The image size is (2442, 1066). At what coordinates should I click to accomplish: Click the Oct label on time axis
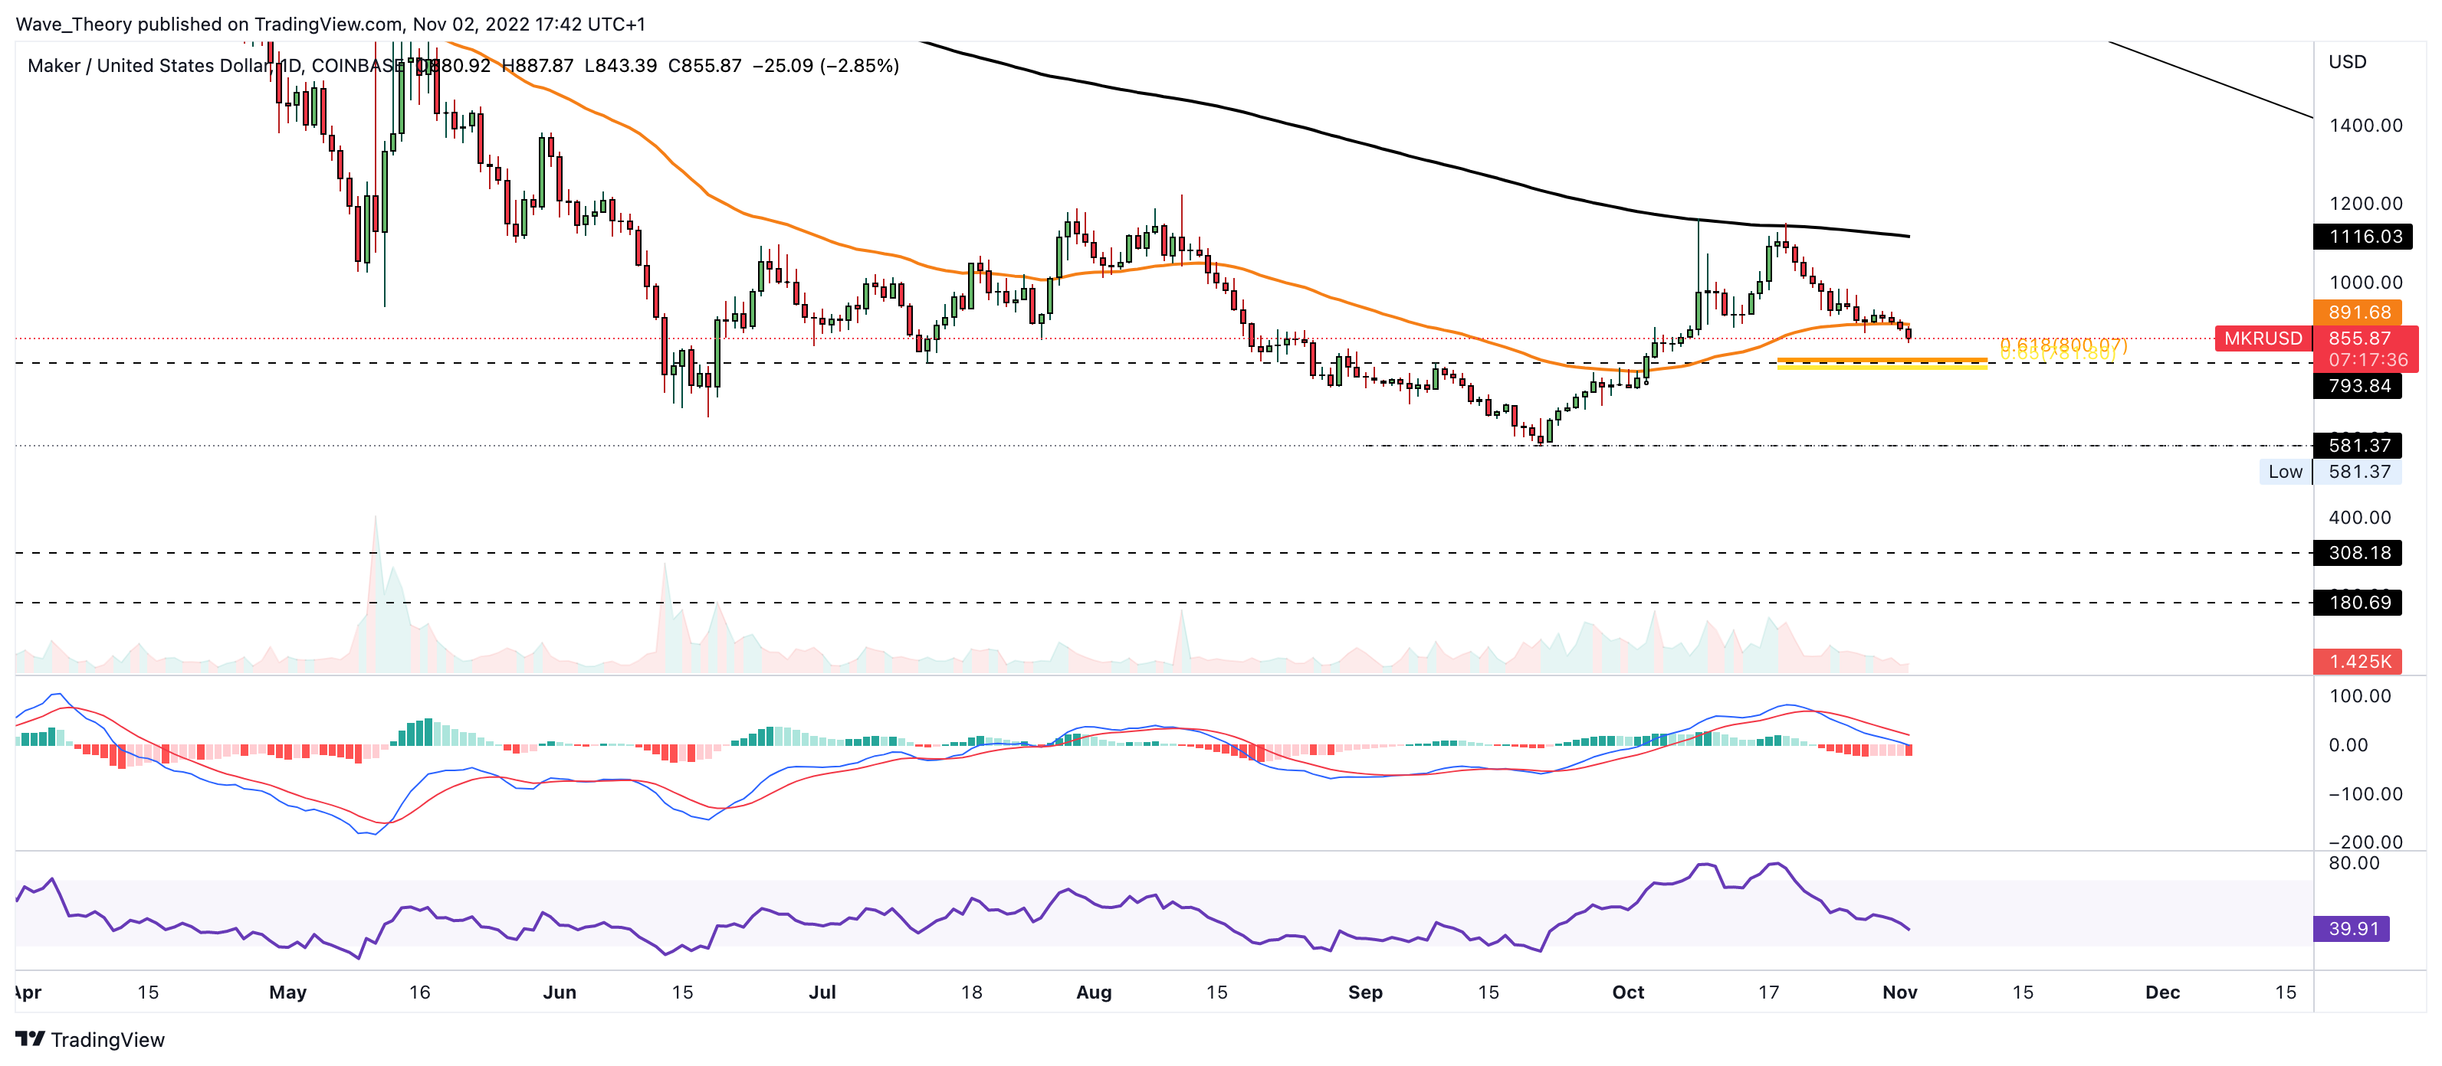[1628, 992]
